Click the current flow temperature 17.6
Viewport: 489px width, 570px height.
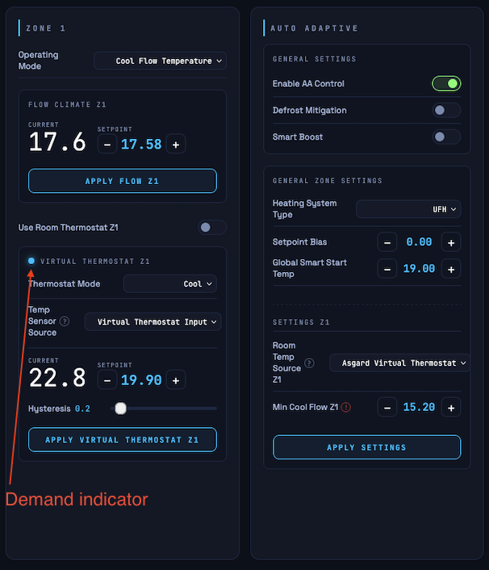[57, 142]
